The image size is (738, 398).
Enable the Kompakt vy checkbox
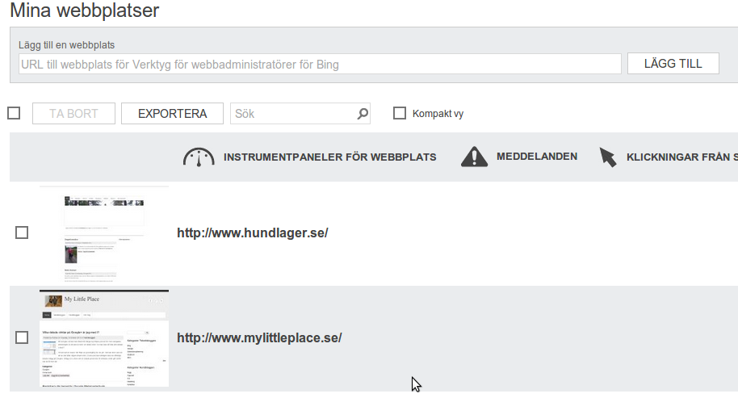[x=400, y=113]
